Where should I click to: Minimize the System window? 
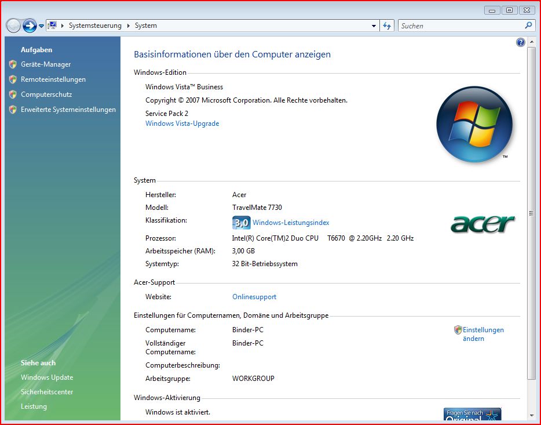[492, 10]
